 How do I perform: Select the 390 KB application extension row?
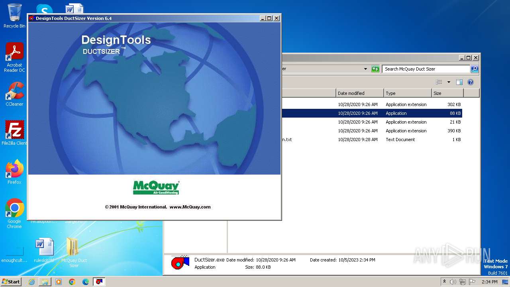pos(373,131)
